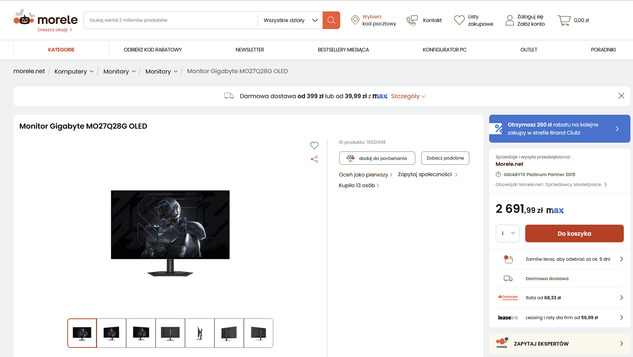This screenshot has width=633, height=357.
Task: Click Wybierz kod pocztowy link
Action: point(379,20)
